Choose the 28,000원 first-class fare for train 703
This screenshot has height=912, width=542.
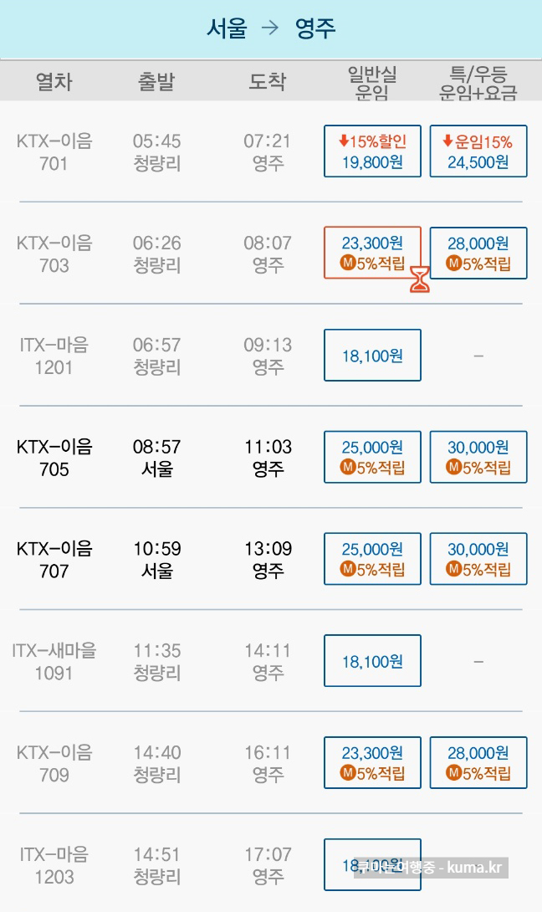click(x=478, y=253)
